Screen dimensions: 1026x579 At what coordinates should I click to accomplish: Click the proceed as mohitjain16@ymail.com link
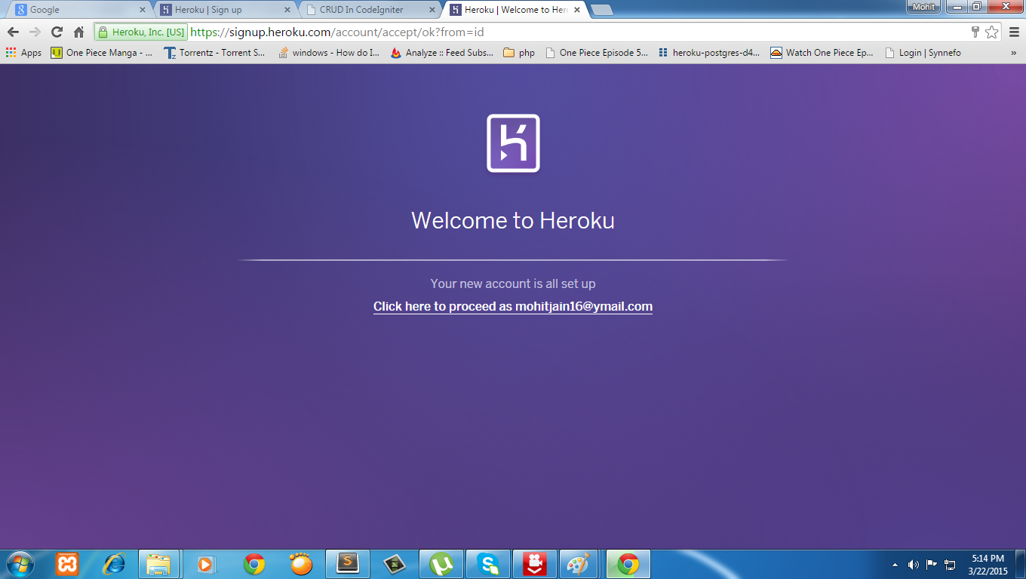click(513, 306)
